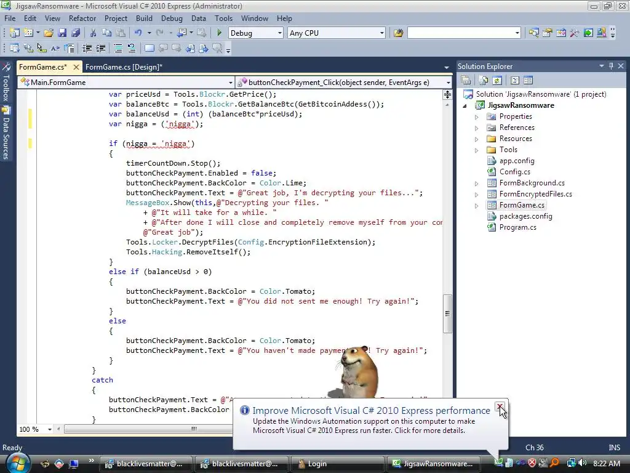
Task: Open the active documents list arrow
Action: pos(447,67)
